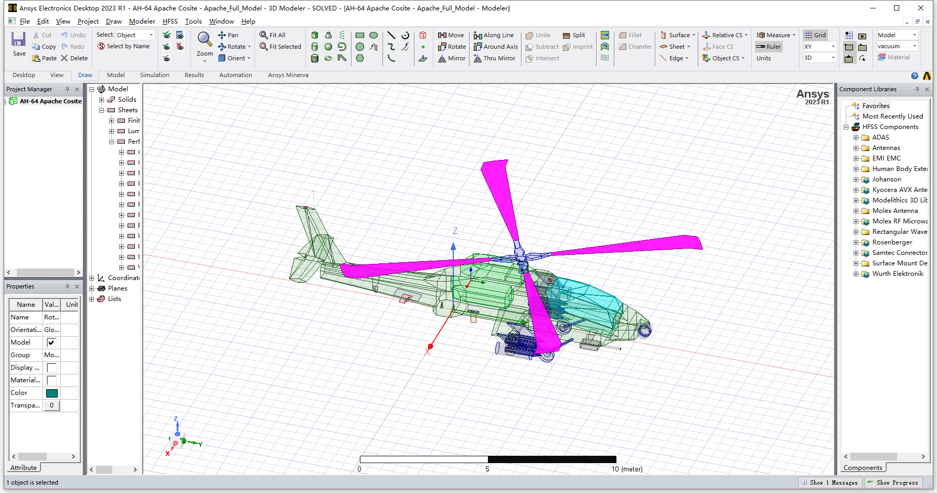Select the Draw Cylinder tool
Screen dimensions: 937x493
pos(315,47)
